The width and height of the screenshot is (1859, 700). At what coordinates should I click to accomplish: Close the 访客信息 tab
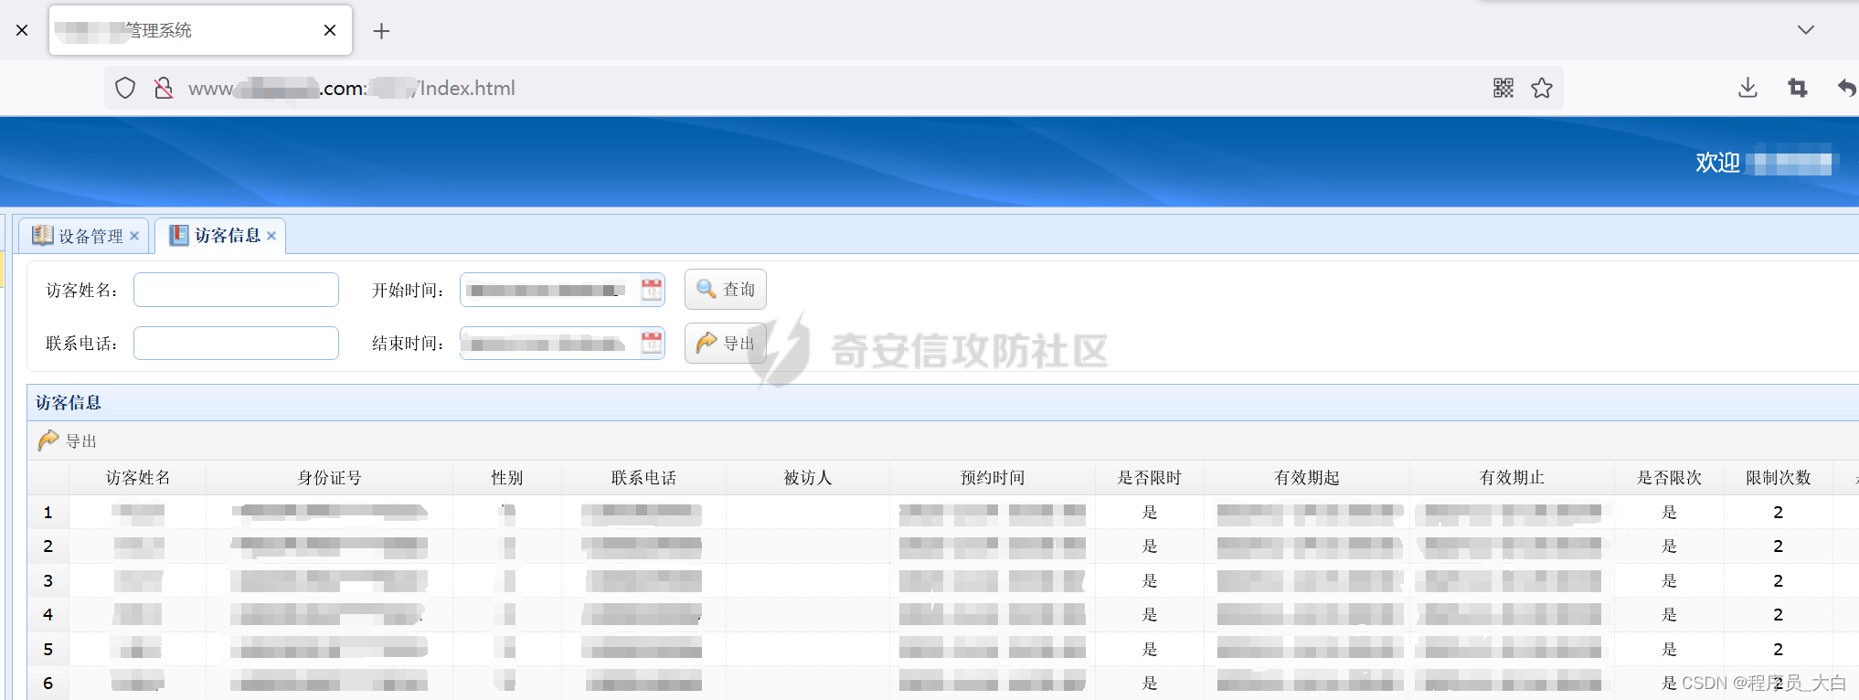[x=271, y=236]
